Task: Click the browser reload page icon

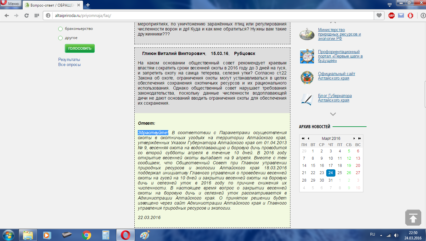Action: coord(27,15)
